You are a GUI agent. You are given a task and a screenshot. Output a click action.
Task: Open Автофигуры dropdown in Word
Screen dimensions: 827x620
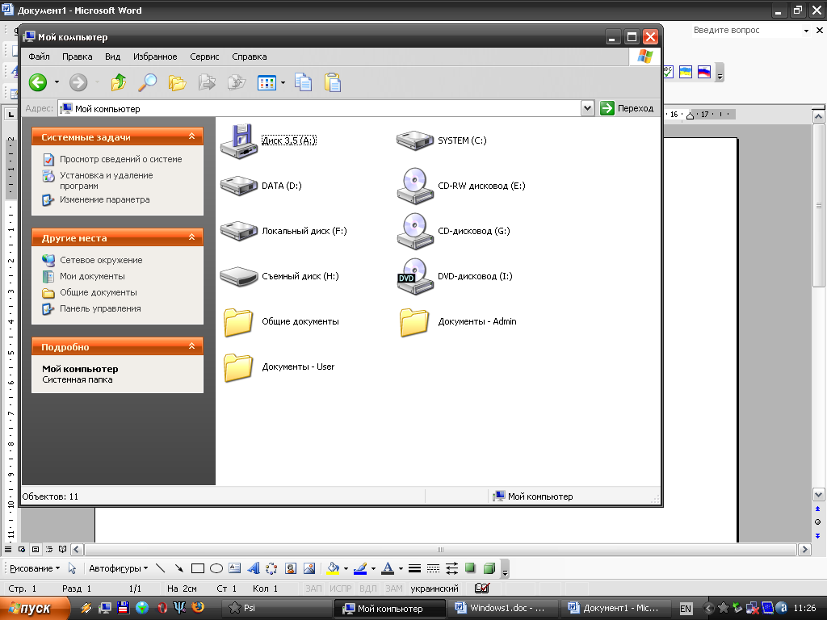pos(118,568)
